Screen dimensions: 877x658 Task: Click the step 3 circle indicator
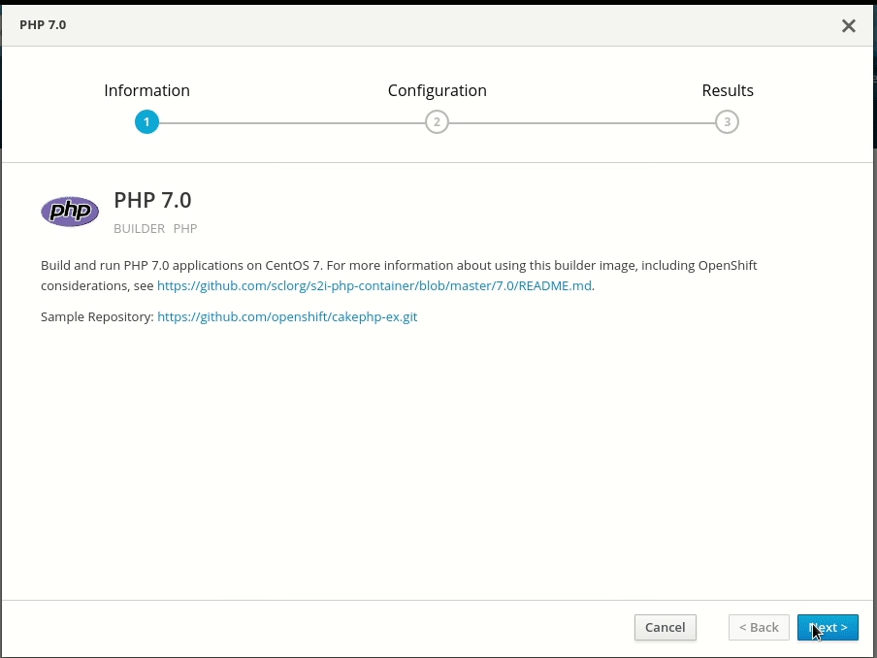point(727,122)
